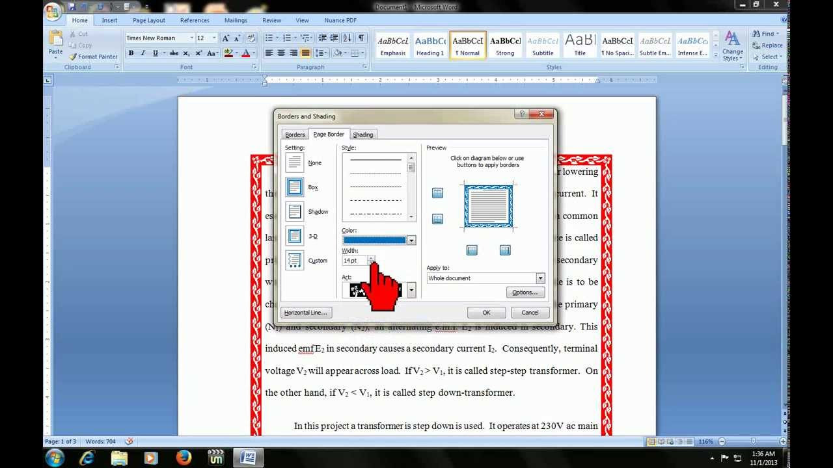This screenshot has height=468, width=833.
Task: Click the zoom slider in status bar
Action: point(753,442)
